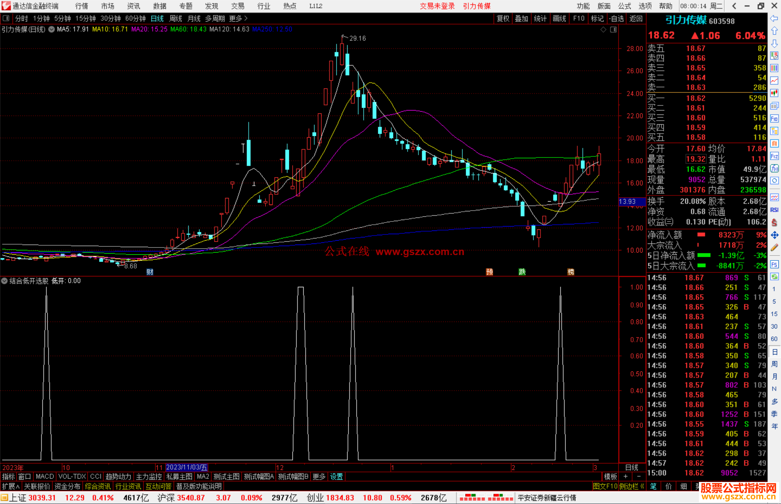
Task: Open the 更多 indicators list
Action: [x=319, y=477]
